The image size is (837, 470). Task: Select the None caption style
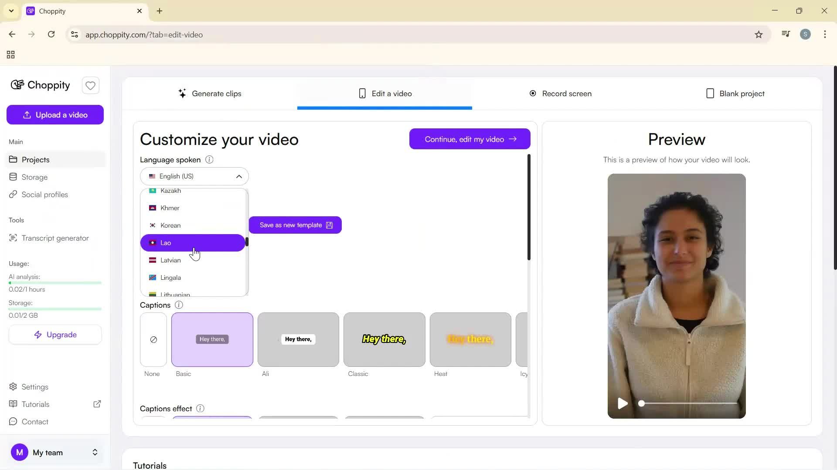(x=153, y=339)
